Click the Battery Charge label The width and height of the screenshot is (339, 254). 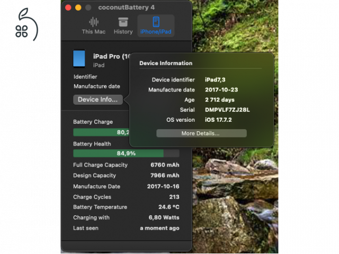coord(93,122)
